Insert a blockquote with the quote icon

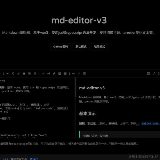click(x=24, y=73)
